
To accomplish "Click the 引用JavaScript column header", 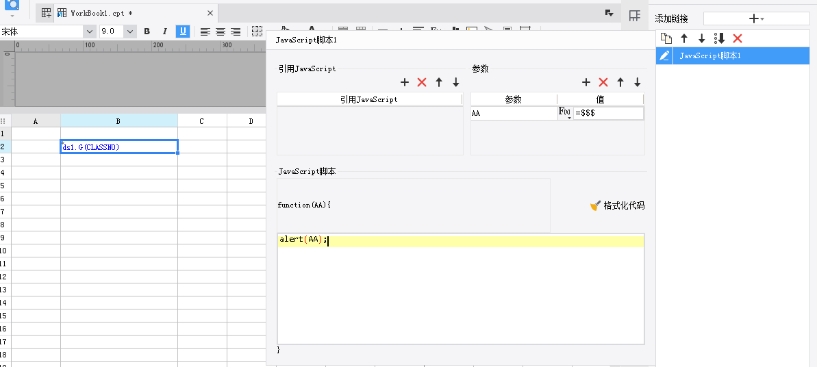I will tap(369, 99).
